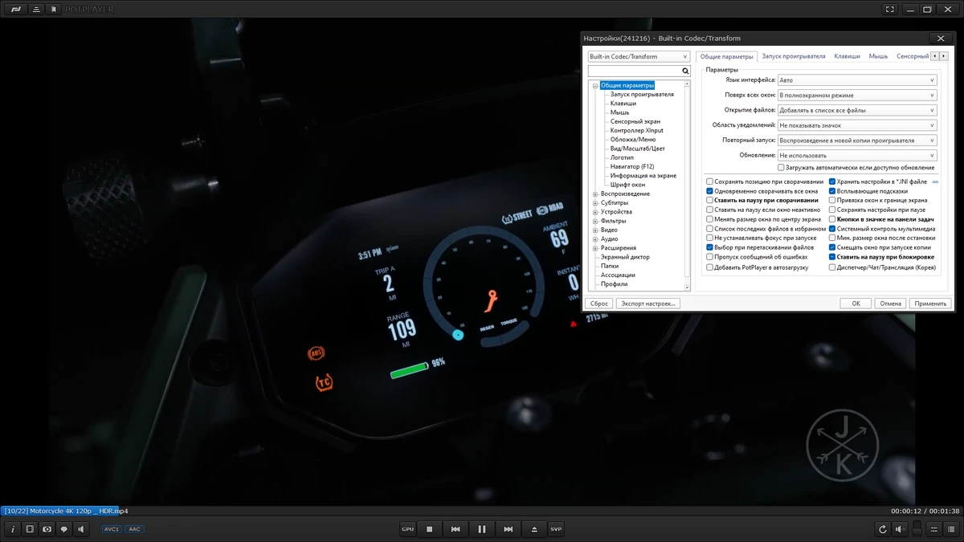Expand the 'Воспроизведение' tree node
Image resolution: width=964 pixels, height=542 pixels.
click(x=595, y=194)
